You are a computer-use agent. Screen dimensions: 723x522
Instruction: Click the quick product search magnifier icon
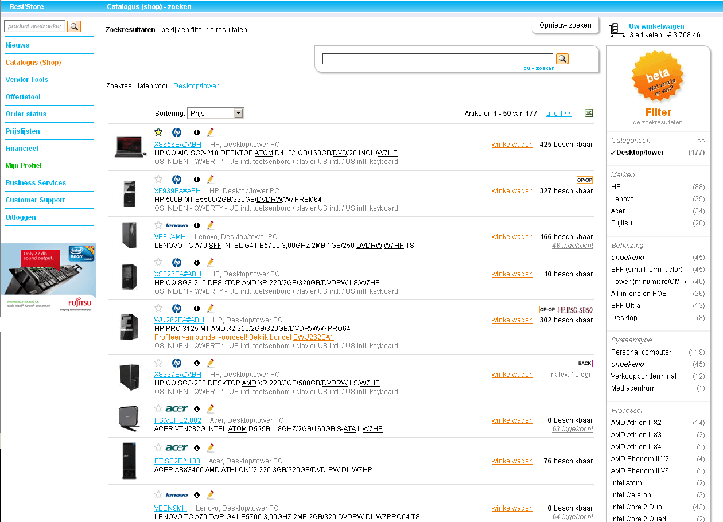[74, 26]
